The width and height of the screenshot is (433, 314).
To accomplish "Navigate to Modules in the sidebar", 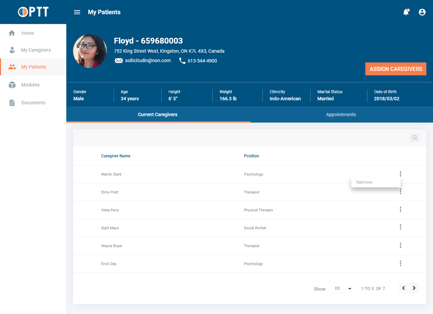I will [x=30, y=85].
